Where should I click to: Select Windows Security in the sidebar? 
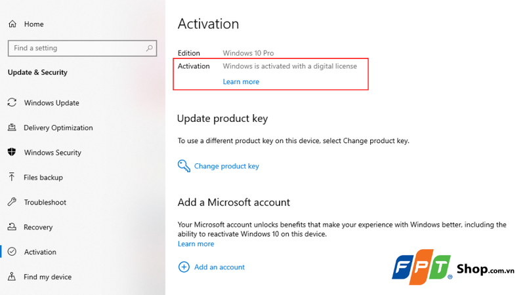(x=52, y=153)
